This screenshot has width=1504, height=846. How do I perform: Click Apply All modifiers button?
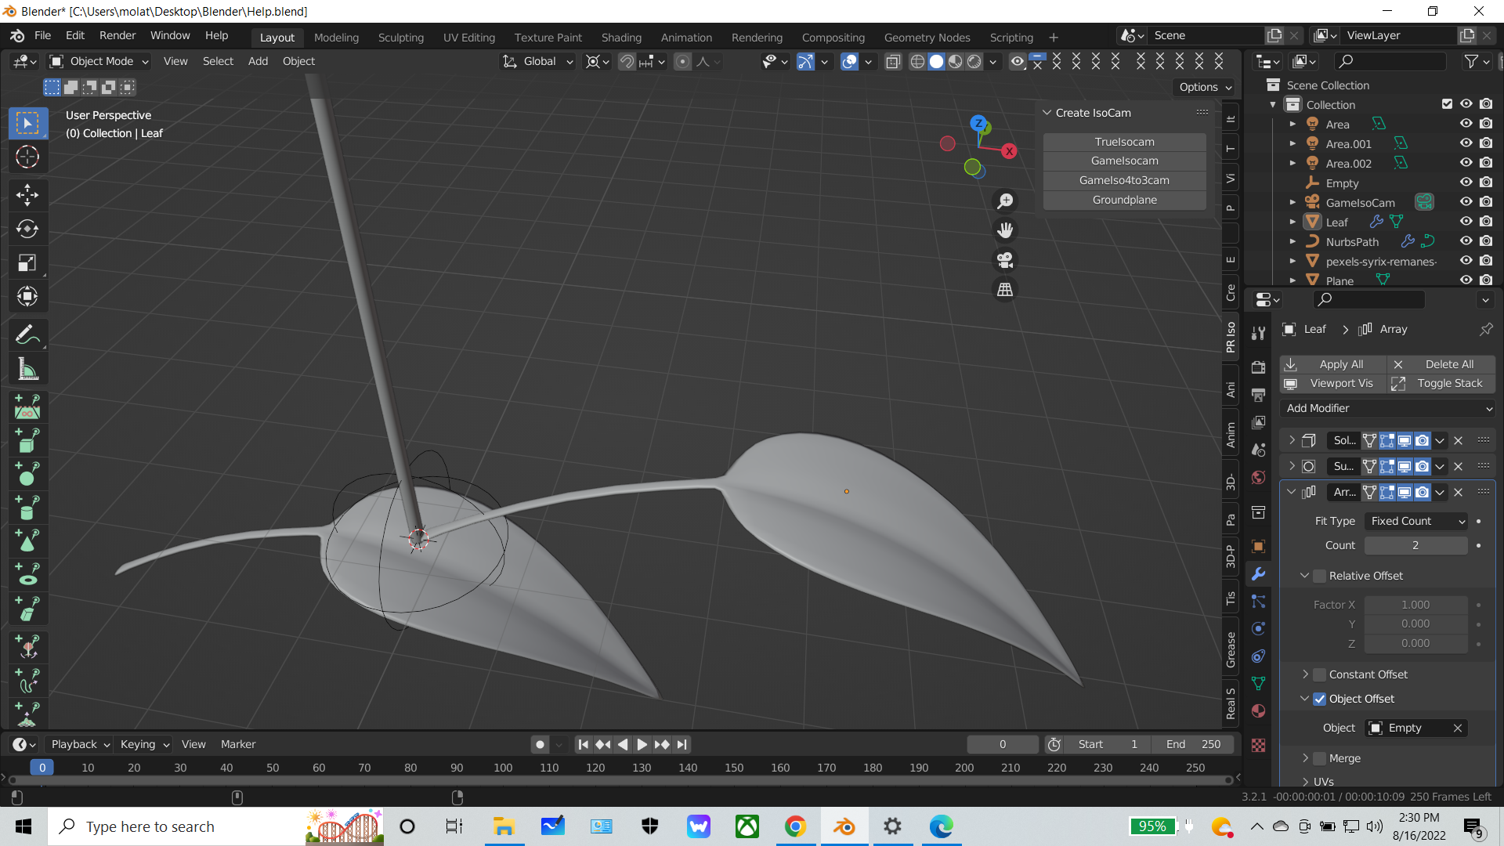1333,364
